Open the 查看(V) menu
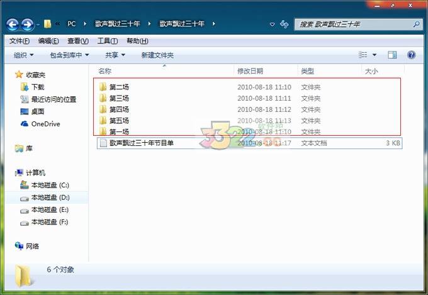The height and width of the screenshot is (295, 428). click(78, 41)
